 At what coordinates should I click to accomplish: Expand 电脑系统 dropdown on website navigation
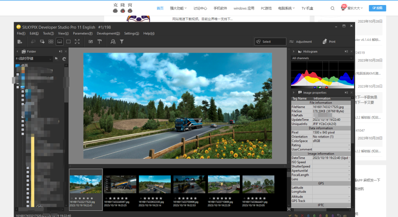pos(286,8)
